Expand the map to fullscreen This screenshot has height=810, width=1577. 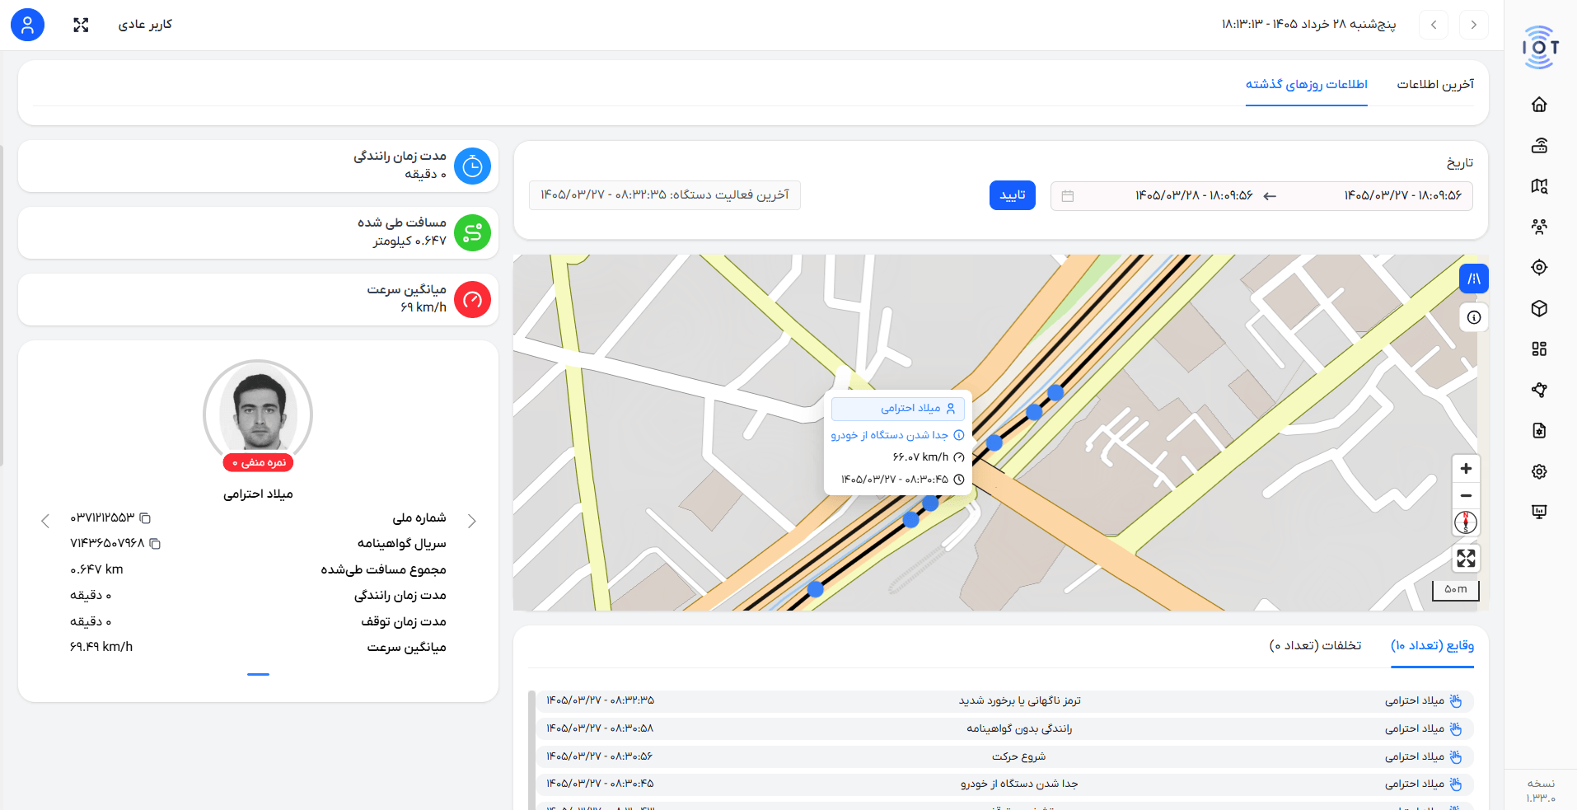(1466, 559)
